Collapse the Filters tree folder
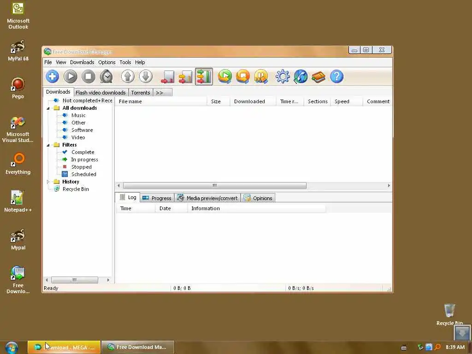 point(48,145)
